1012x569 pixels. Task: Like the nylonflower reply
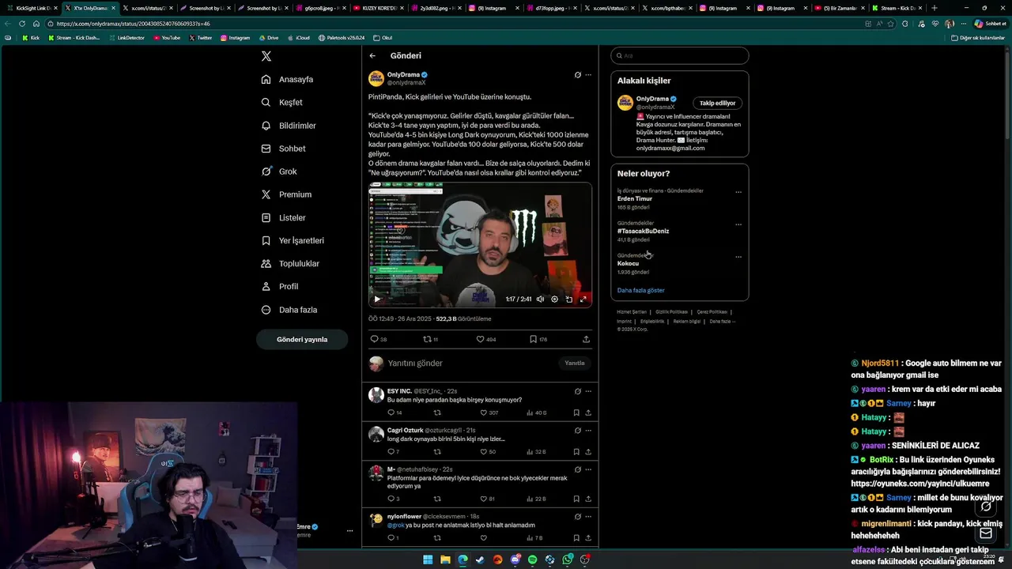pos(483,538)
